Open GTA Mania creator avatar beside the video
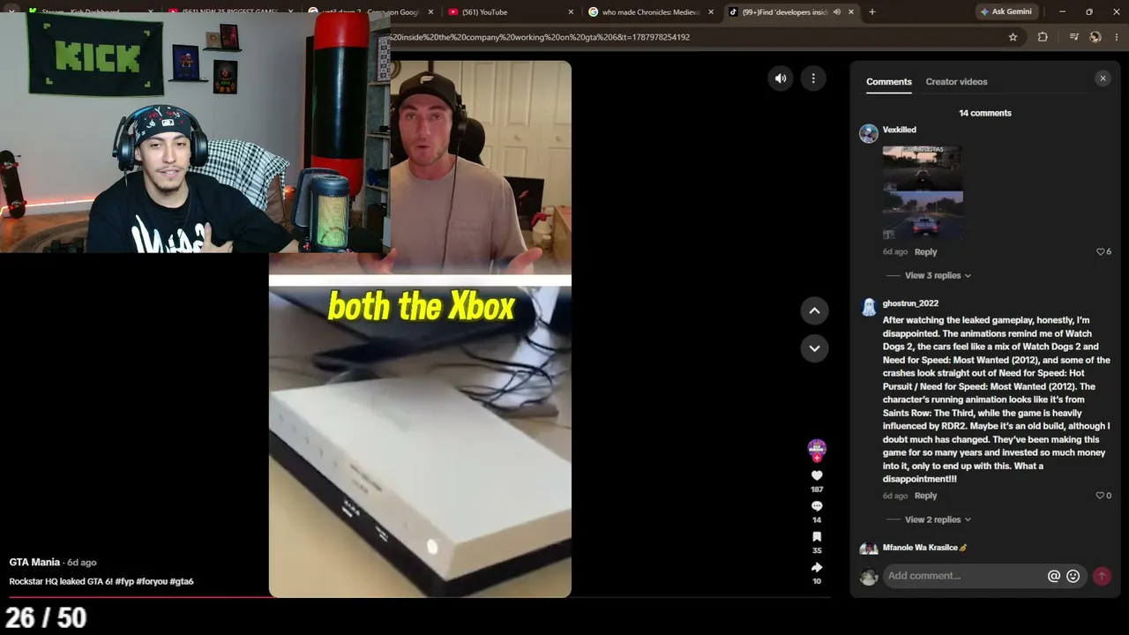This screenshot has height=635, width=1129. pos(817,449)
